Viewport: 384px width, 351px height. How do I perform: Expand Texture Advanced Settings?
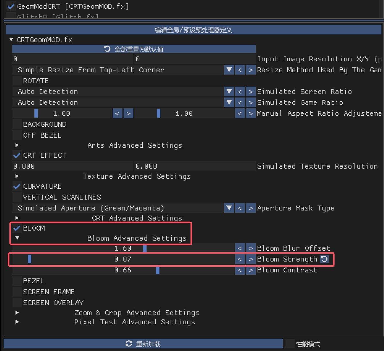pos(17,176)
